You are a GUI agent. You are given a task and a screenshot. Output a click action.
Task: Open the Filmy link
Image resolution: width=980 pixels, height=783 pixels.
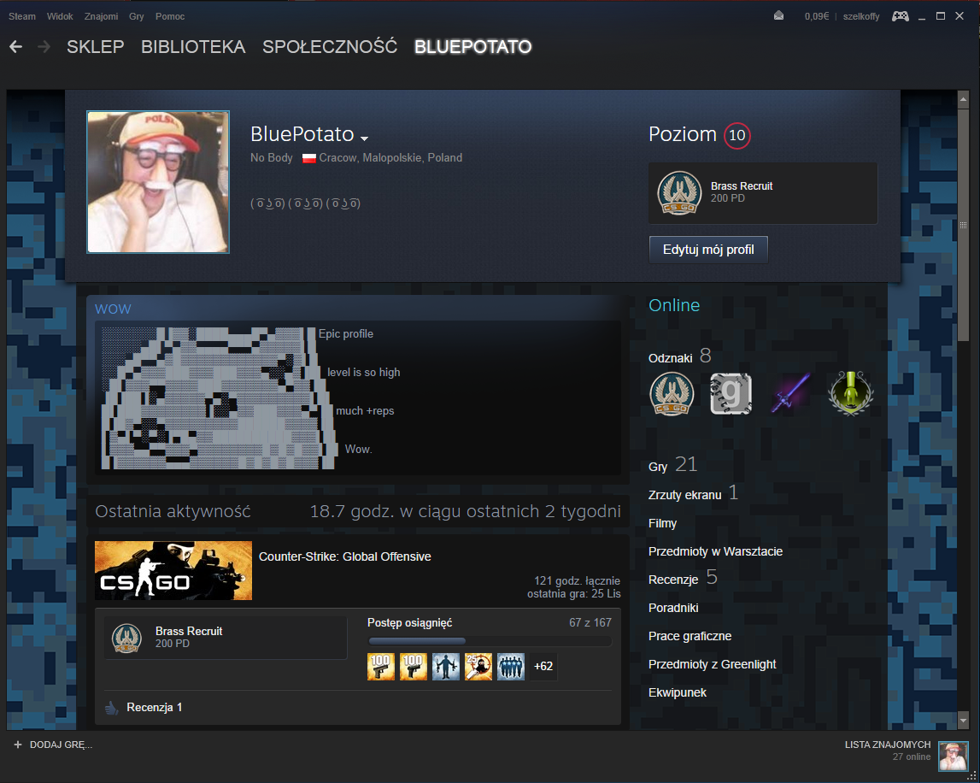click(662, 523)
